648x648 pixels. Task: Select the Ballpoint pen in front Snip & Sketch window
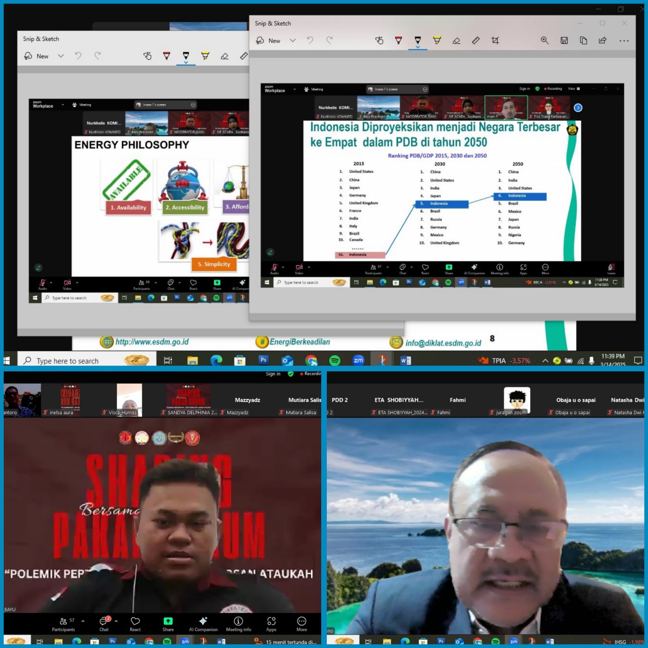(x=399, y=40)
